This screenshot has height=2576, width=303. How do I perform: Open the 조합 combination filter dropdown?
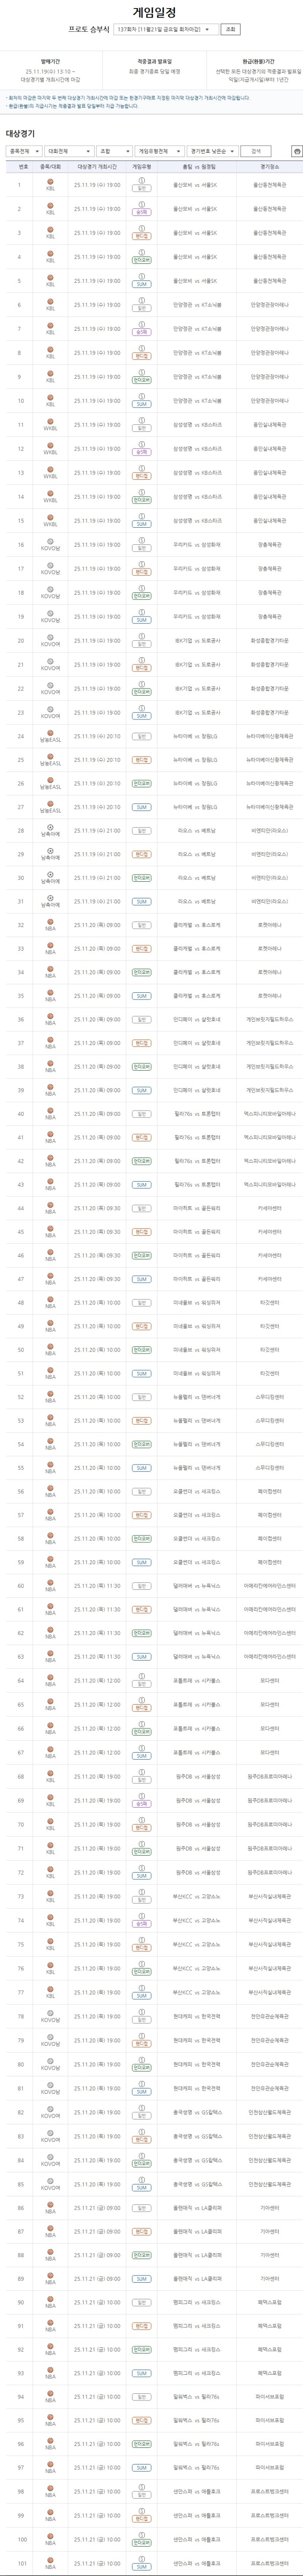click(114, 151)
